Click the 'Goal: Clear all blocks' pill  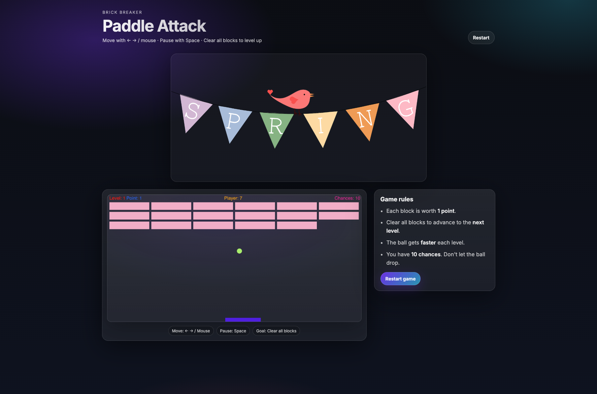point(276,331)
